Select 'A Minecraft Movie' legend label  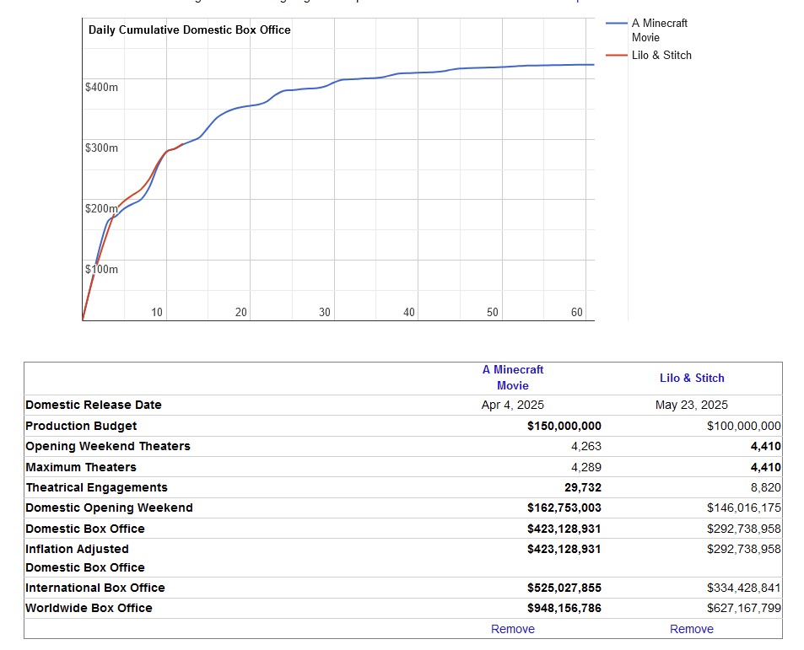coord(659,30)
